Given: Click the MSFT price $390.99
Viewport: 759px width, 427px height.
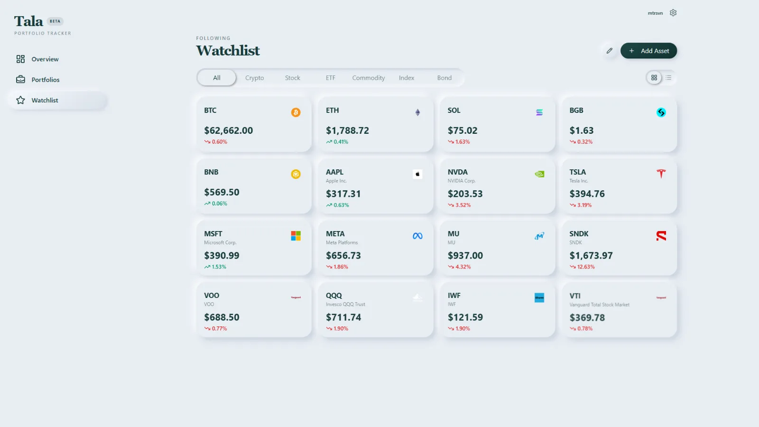Looking at the screenshot, I should tap(222, 256).
